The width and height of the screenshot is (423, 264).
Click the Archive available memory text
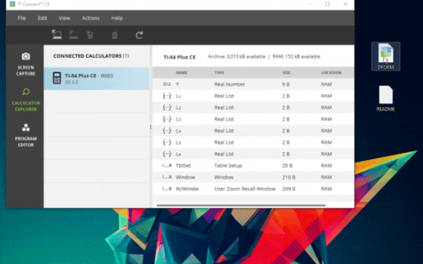[x=237, y=56]
